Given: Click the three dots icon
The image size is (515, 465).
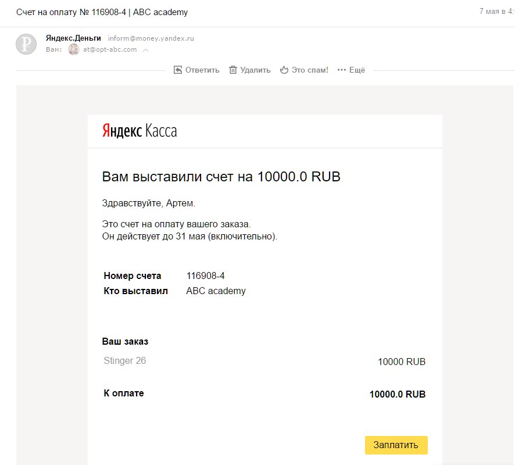Looking at the screenshot, I should (342, 70).
